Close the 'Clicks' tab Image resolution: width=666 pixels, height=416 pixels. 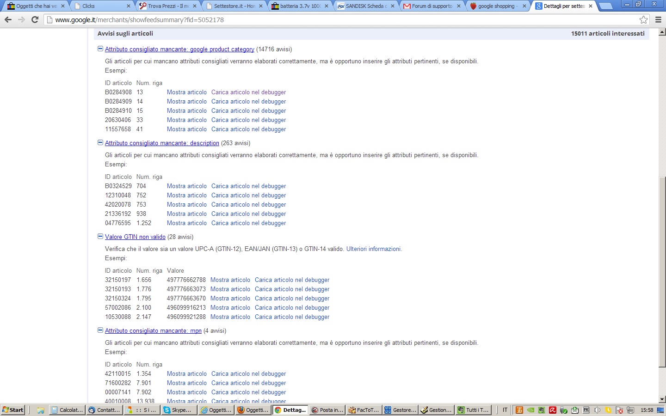click(x=129, y=6)
